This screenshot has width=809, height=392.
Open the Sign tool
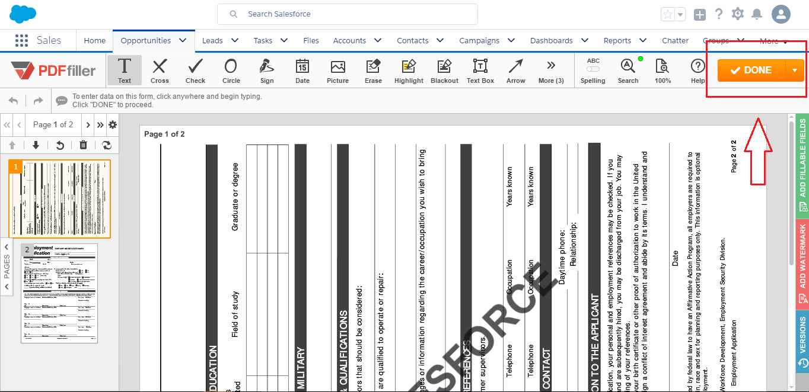[x=267, y=70]
